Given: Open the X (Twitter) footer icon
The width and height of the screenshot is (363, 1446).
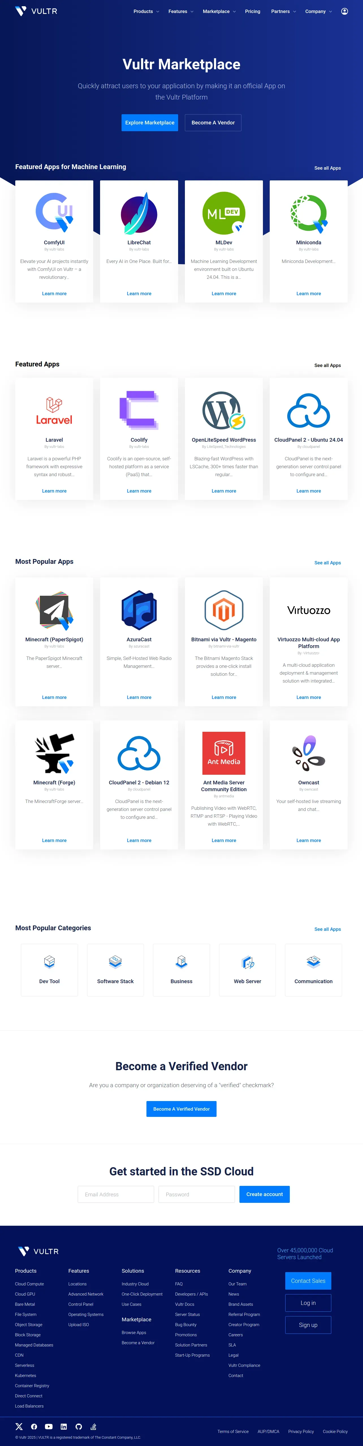Looking at the screenshot, I should 19,1426.
